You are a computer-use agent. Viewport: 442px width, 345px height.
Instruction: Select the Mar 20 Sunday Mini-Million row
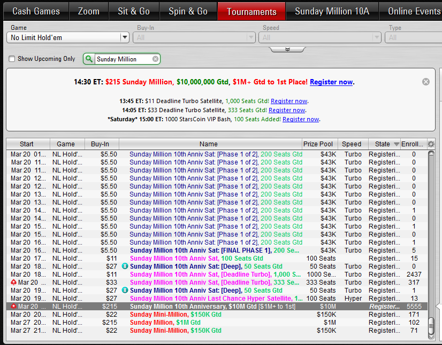[x=217, y=315]
